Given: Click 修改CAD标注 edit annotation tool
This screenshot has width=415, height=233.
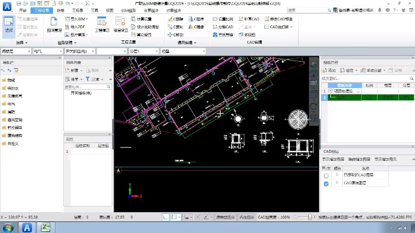Looking at the screenshot, I should (x=278, y=19).
